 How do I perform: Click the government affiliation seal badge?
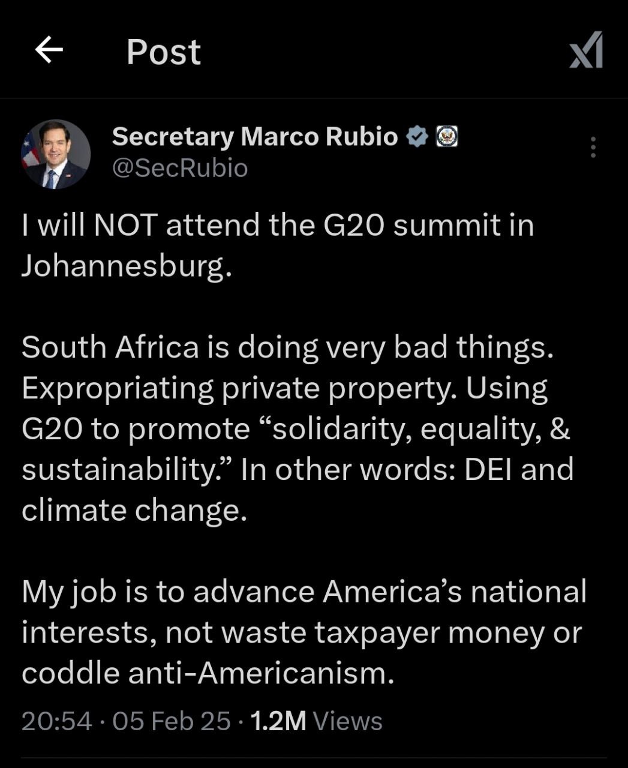point(446,137)
